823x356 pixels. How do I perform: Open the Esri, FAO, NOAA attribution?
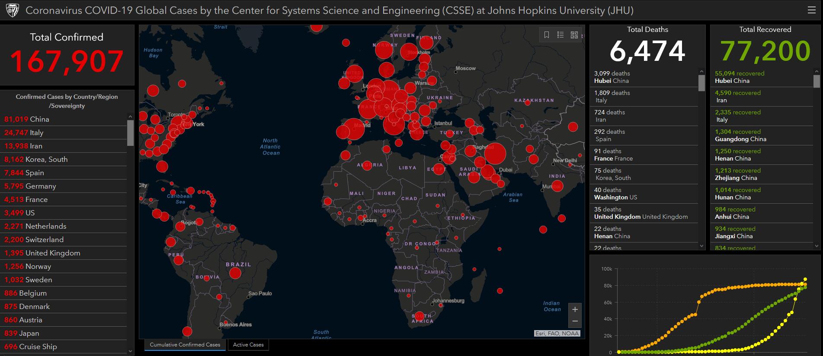[x=557, y=334]
